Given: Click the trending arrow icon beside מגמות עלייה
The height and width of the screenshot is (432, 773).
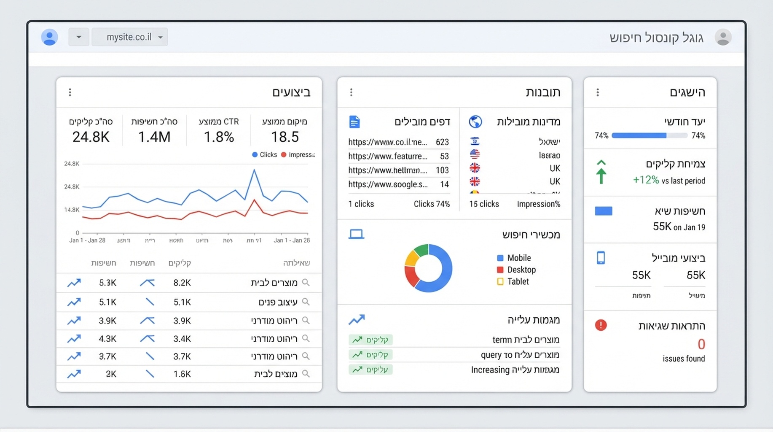Looking at the screenshot, I should (x=357, y=319).
